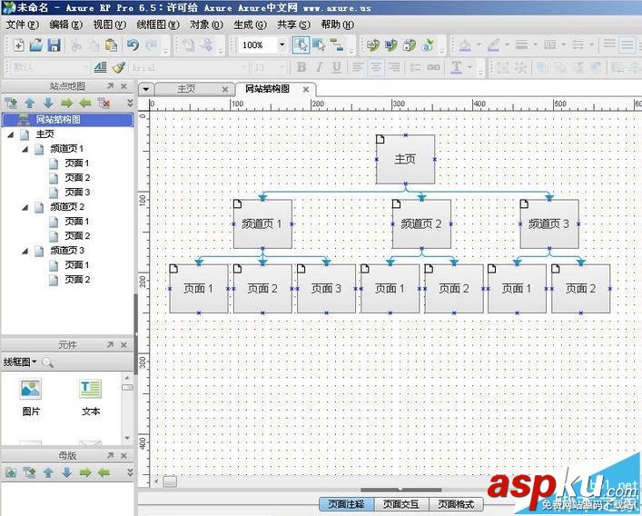Switch to the contained selection mode tool
Viewport: 642px width, 516px height.
point(319,45)
